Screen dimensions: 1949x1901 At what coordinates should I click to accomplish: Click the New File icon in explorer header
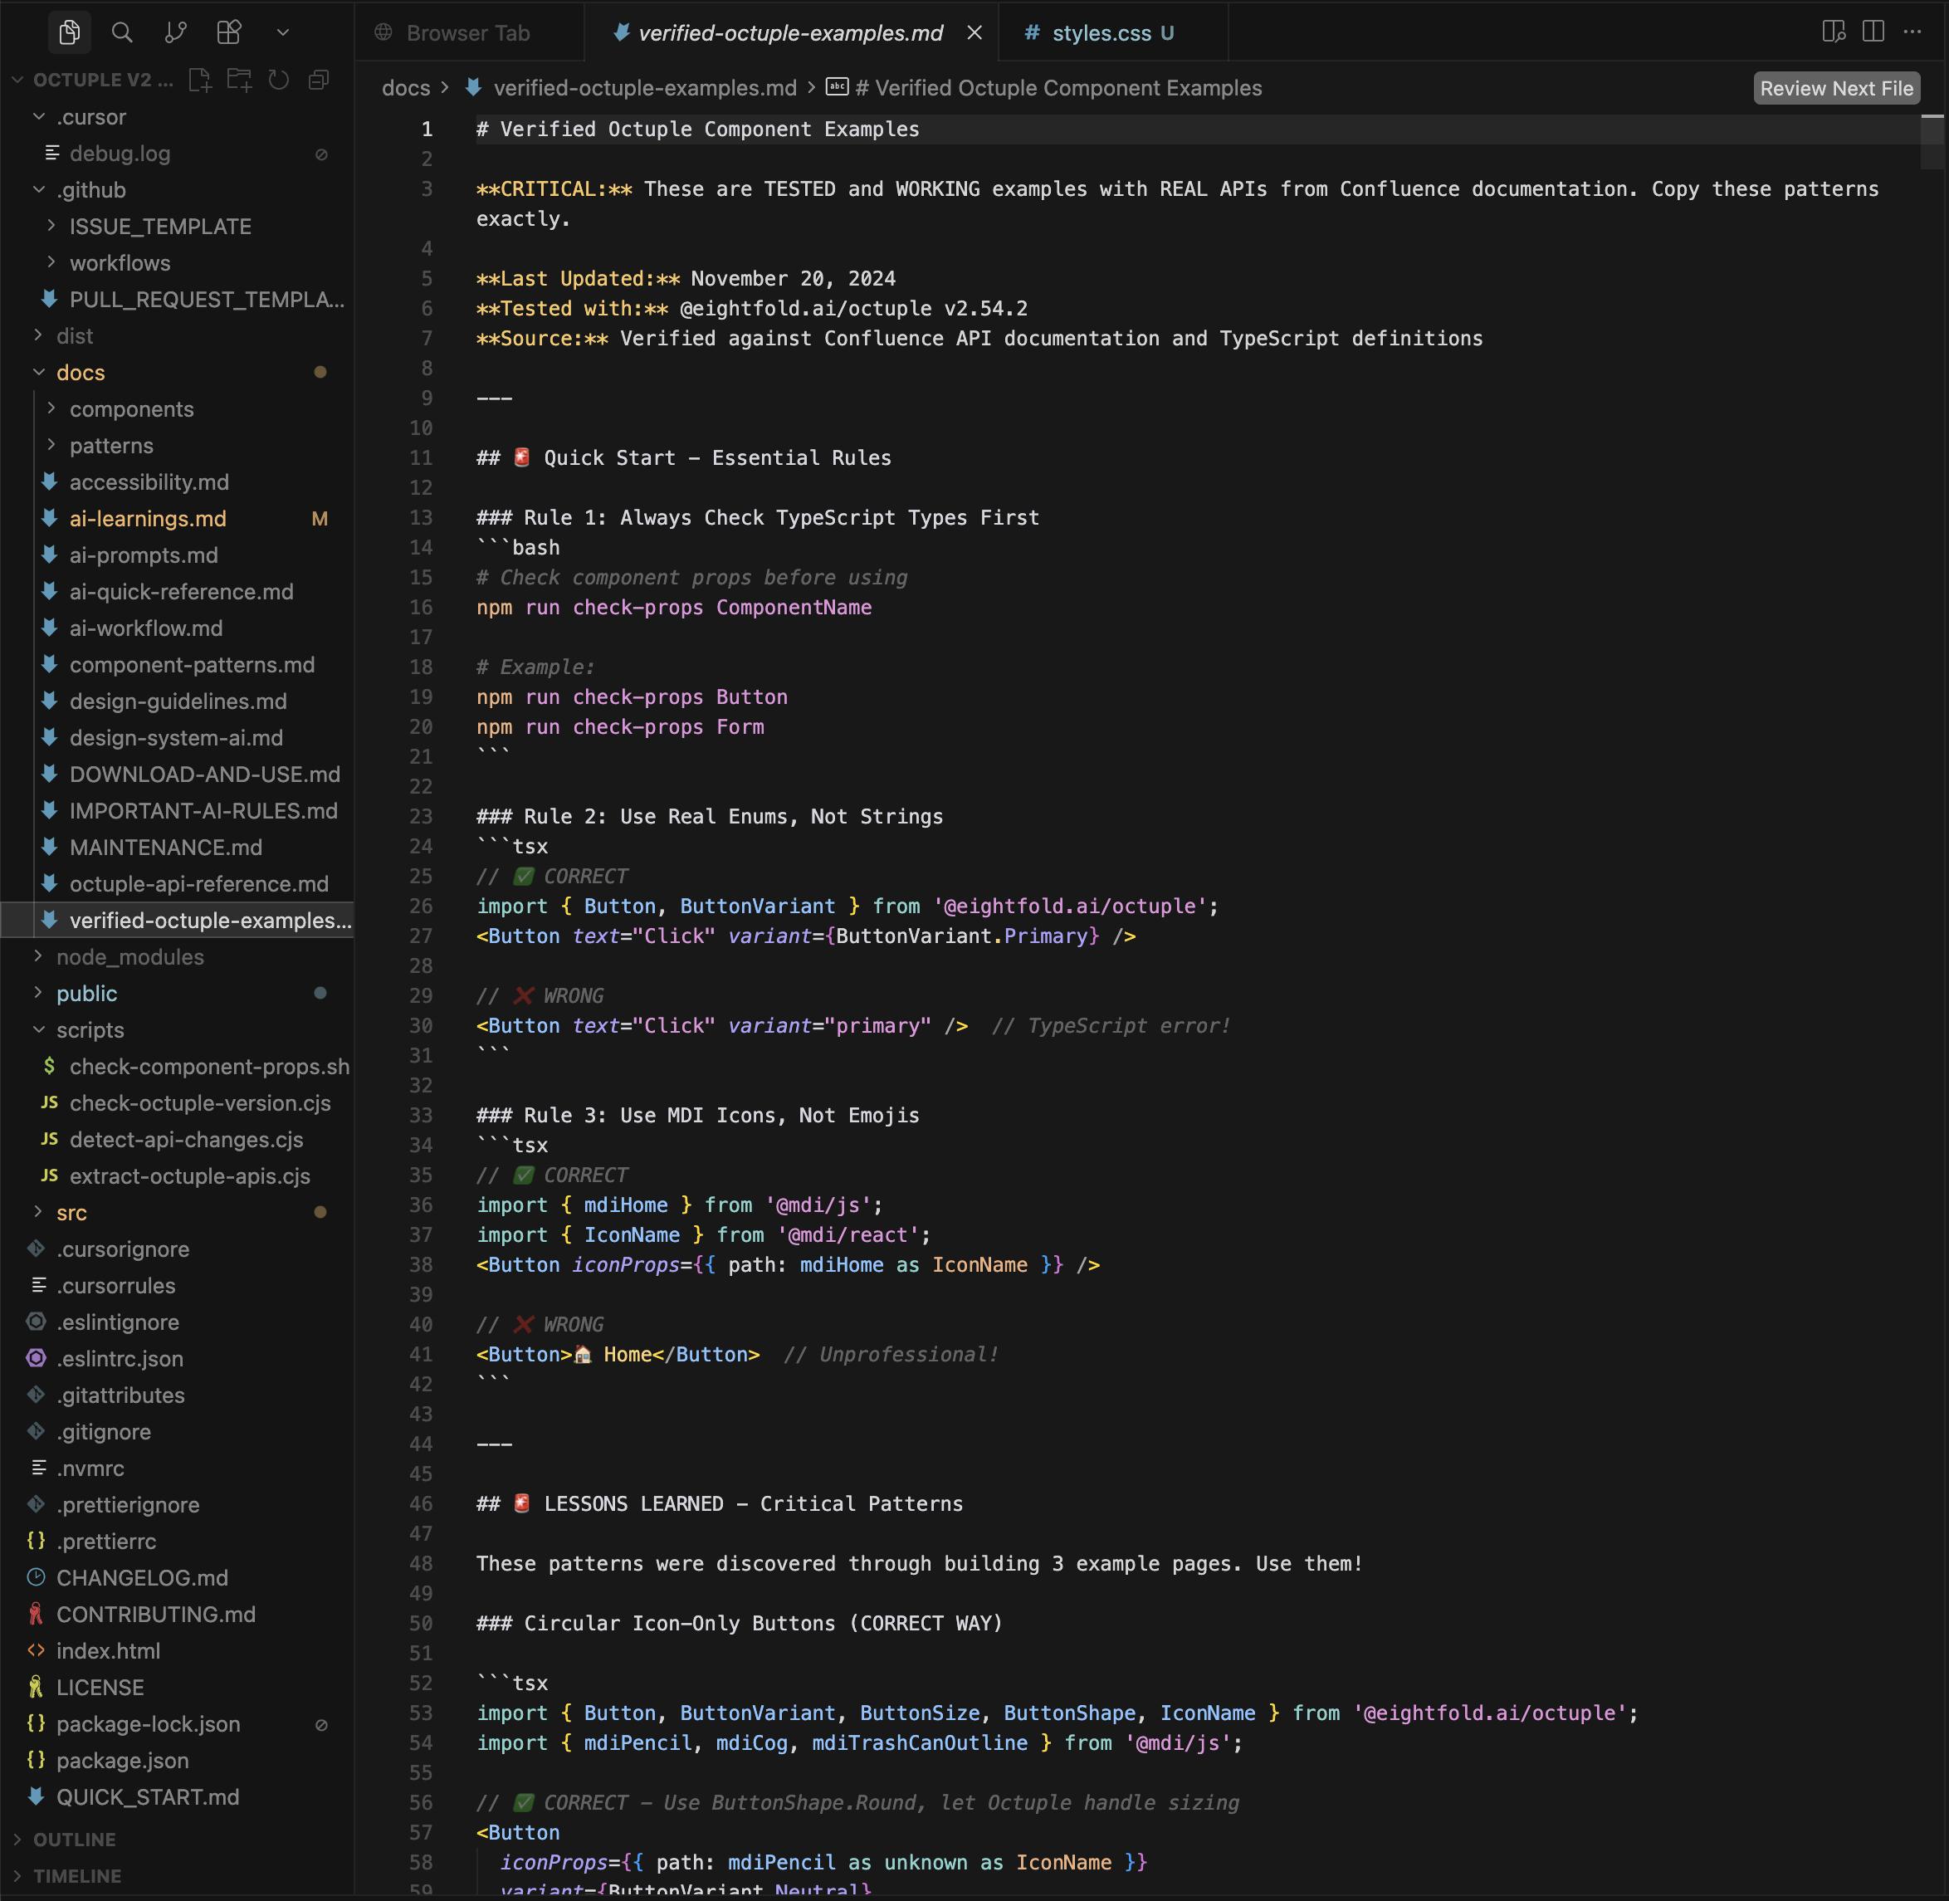200,80
